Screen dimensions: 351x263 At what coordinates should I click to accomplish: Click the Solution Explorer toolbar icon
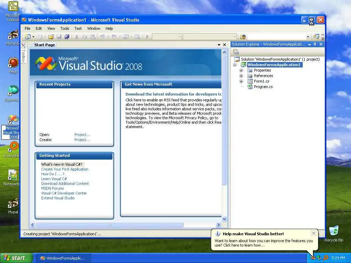pyautogui.click(x=316, y=37)
